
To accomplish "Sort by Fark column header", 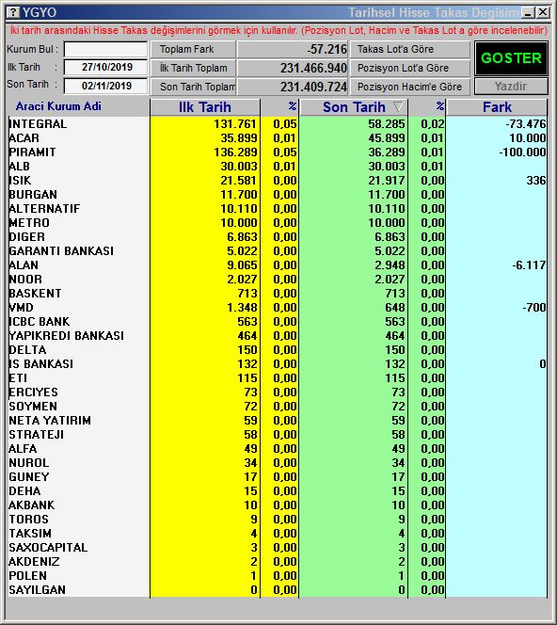I will [497, 107].
